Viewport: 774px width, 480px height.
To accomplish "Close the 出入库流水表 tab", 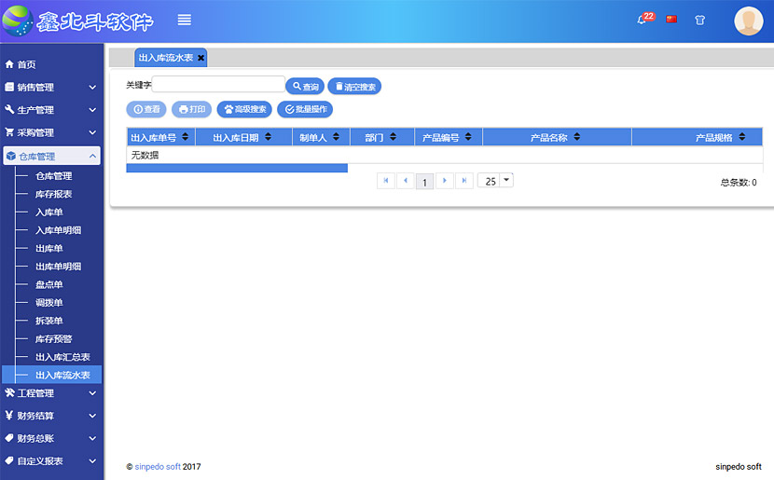I will pyautogui.click(x=200, y=58).
